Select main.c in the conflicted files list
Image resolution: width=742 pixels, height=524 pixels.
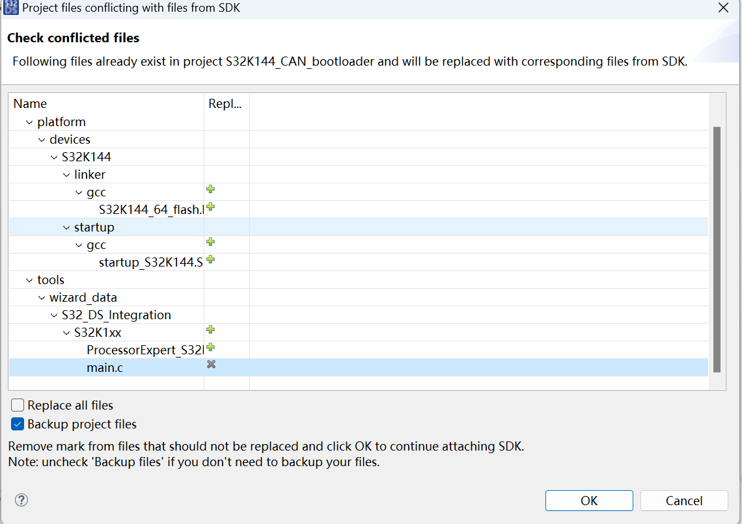(105, 367)
